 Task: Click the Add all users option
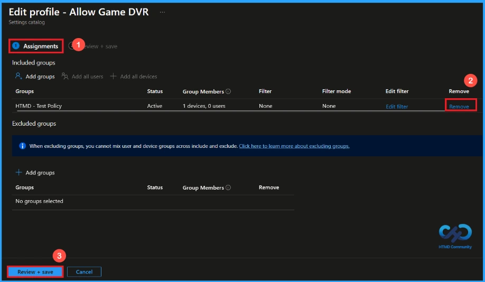click(x=82, y=77)
